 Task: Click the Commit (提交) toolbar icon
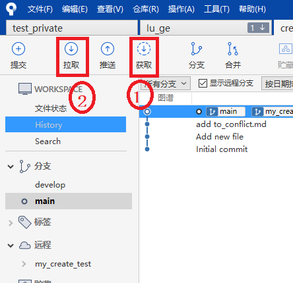point(18,49)
